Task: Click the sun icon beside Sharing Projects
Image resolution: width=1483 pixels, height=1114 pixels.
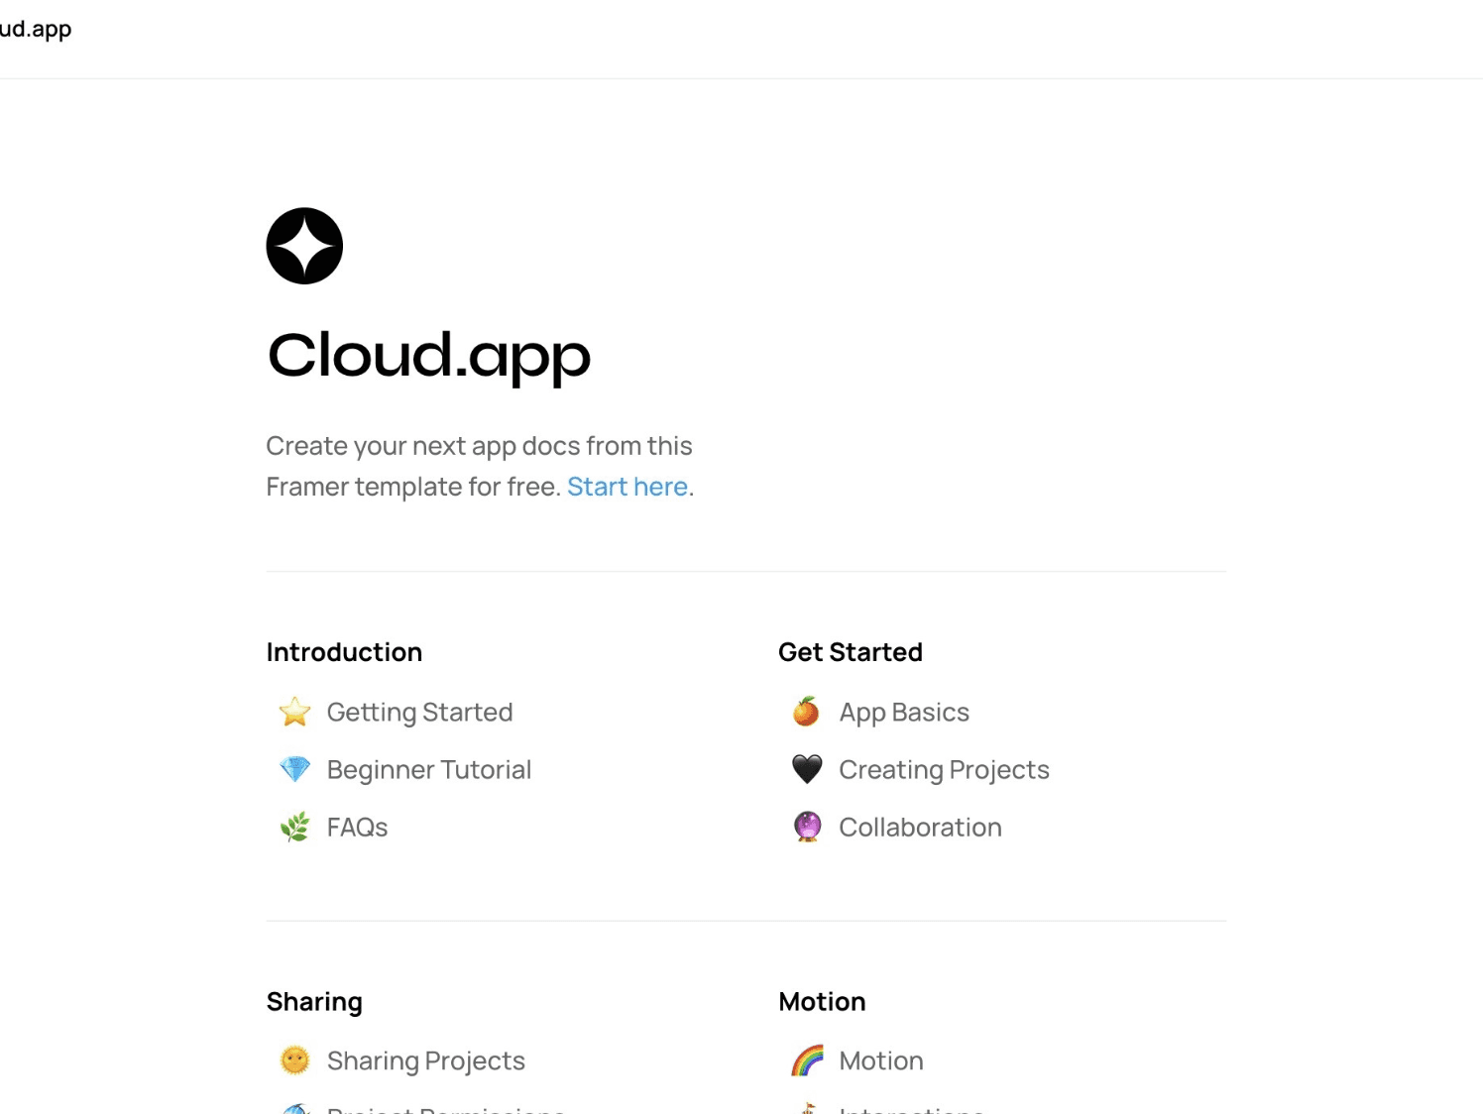Action: click(x=294, y=1060)
